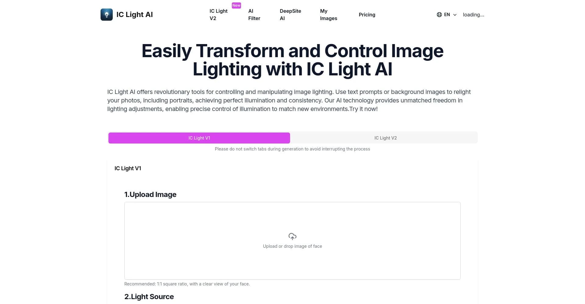Go to the AI Filter page

(x=254, y=15)
